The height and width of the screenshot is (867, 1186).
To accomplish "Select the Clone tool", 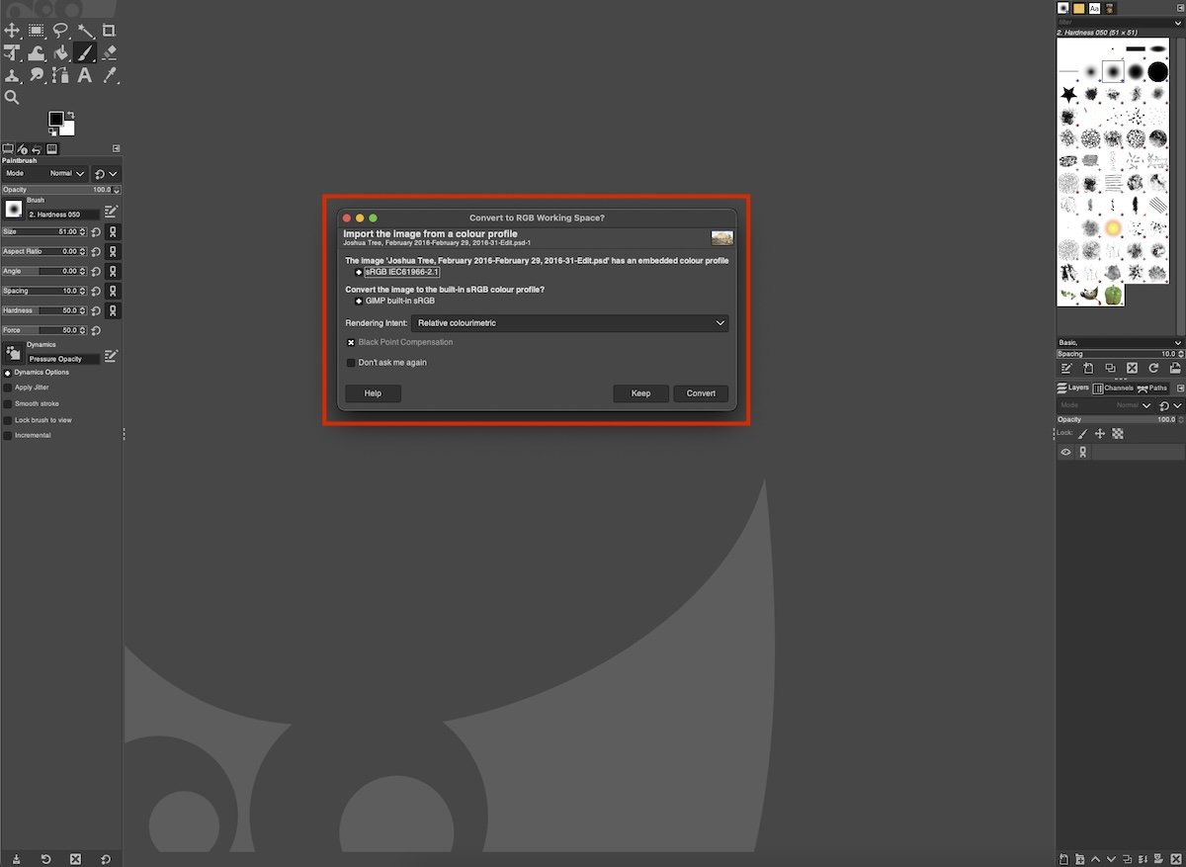I will click(x=12, y=75).
